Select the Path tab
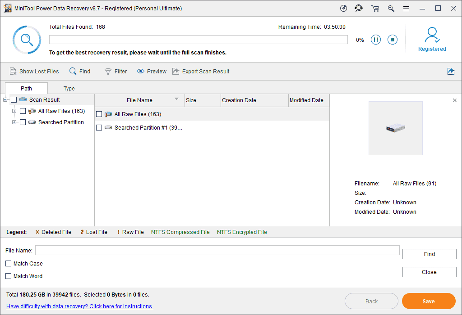Viewport: 462px width, 315px height. [26, 88]
